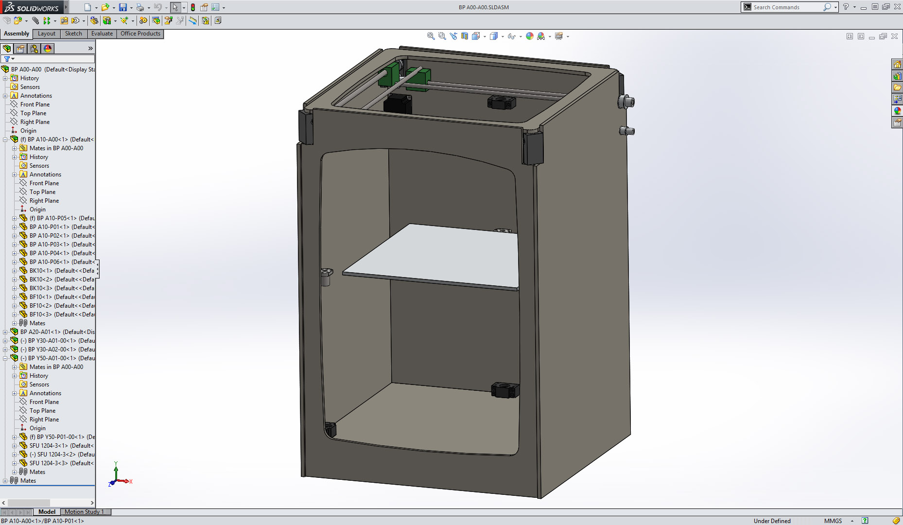Click the Help question mark icon
Viewport: 903px width, 525px height.
pyautogui.click(x=846, y=7)
